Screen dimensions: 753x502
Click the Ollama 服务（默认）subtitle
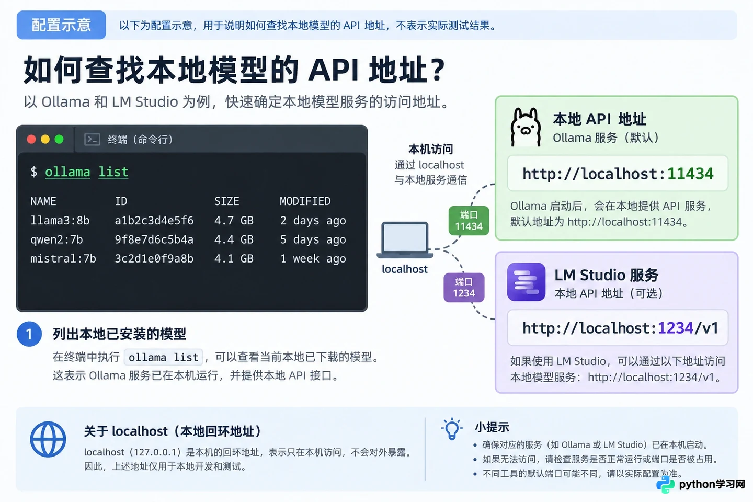point(607,138)
